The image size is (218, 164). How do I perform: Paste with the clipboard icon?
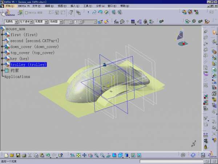pos(42,155)
